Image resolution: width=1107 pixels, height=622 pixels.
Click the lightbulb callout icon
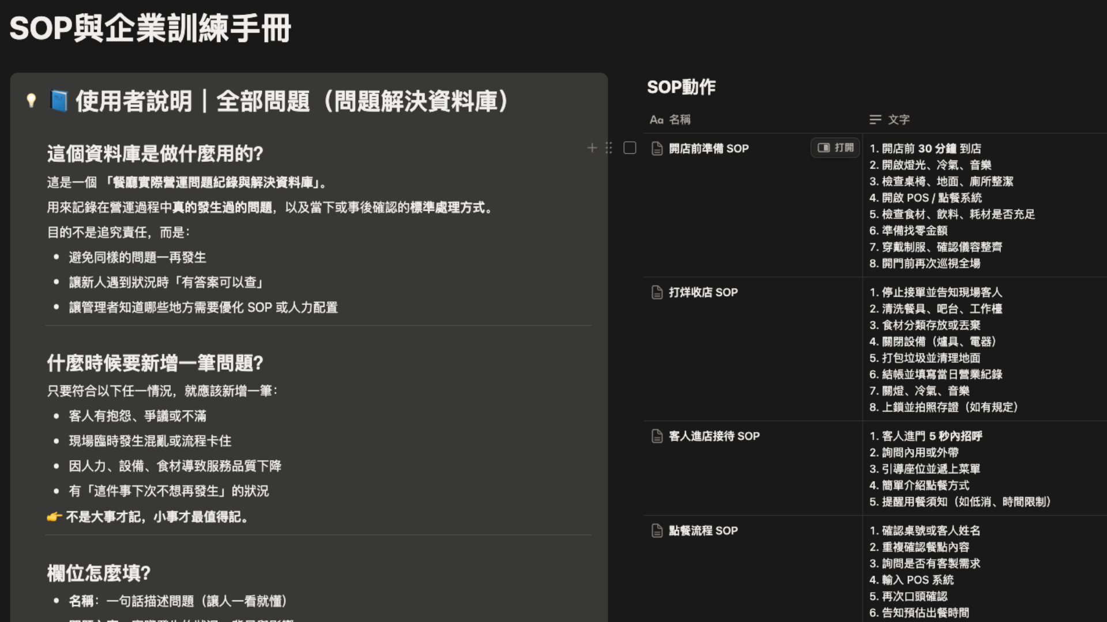click(x=31, y=101)
